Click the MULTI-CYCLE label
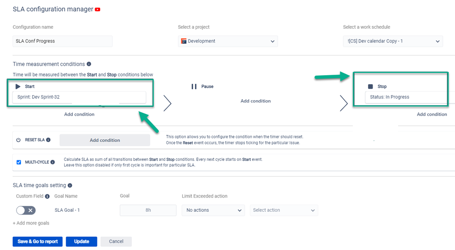This screenshot has height=250, width=455. (x=37, y=162)
